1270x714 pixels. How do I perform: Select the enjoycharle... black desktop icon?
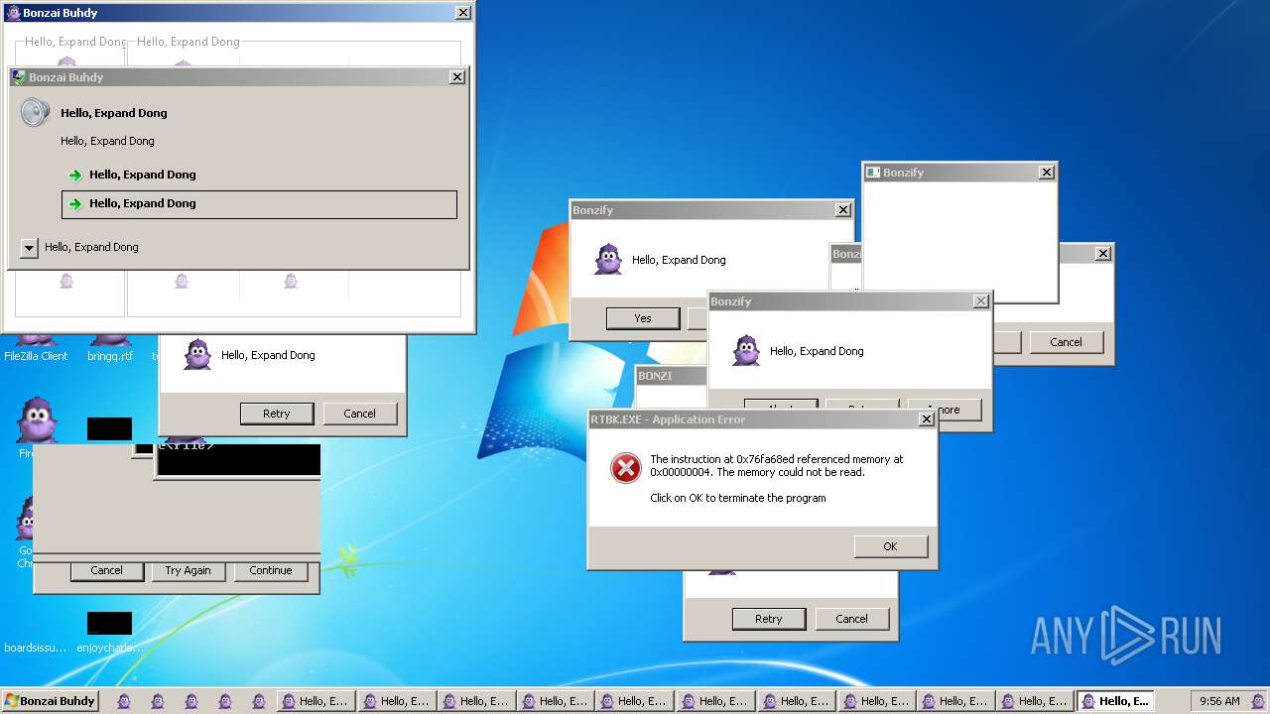[x=109, y=633]
